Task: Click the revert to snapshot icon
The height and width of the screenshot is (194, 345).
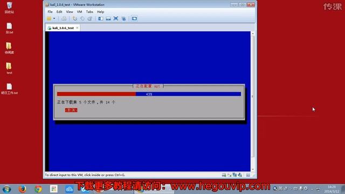Action: (x=82, y=19)
